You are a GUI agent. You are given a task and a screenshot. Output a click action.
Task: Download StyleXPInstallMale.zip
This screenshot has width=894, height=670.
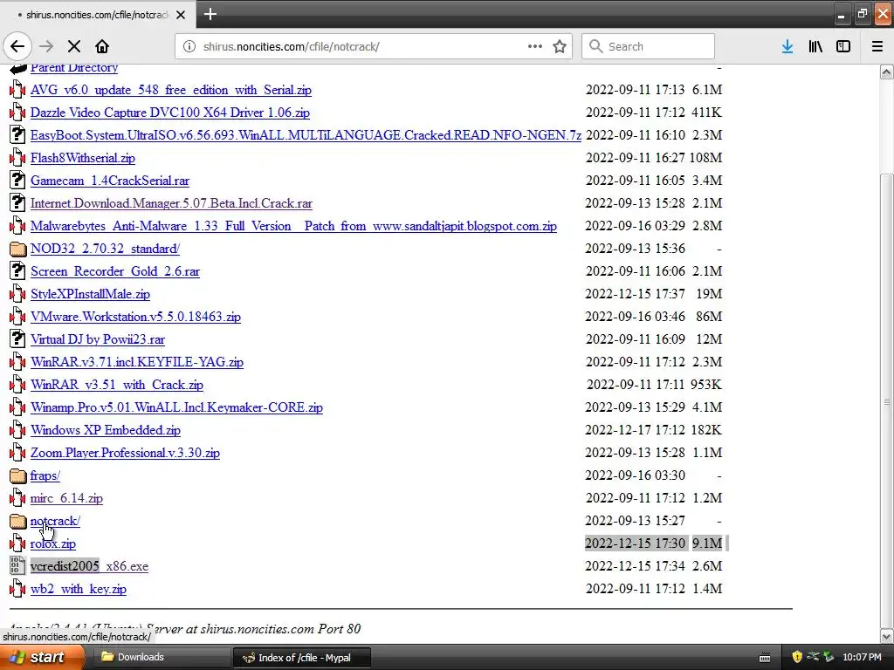click(90, 294)
